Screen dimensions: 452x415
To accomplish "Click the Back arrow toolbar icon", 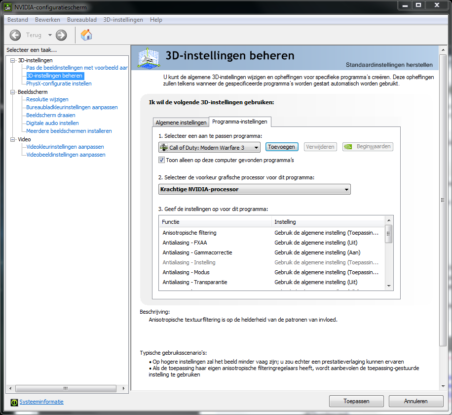I will 15,35.
